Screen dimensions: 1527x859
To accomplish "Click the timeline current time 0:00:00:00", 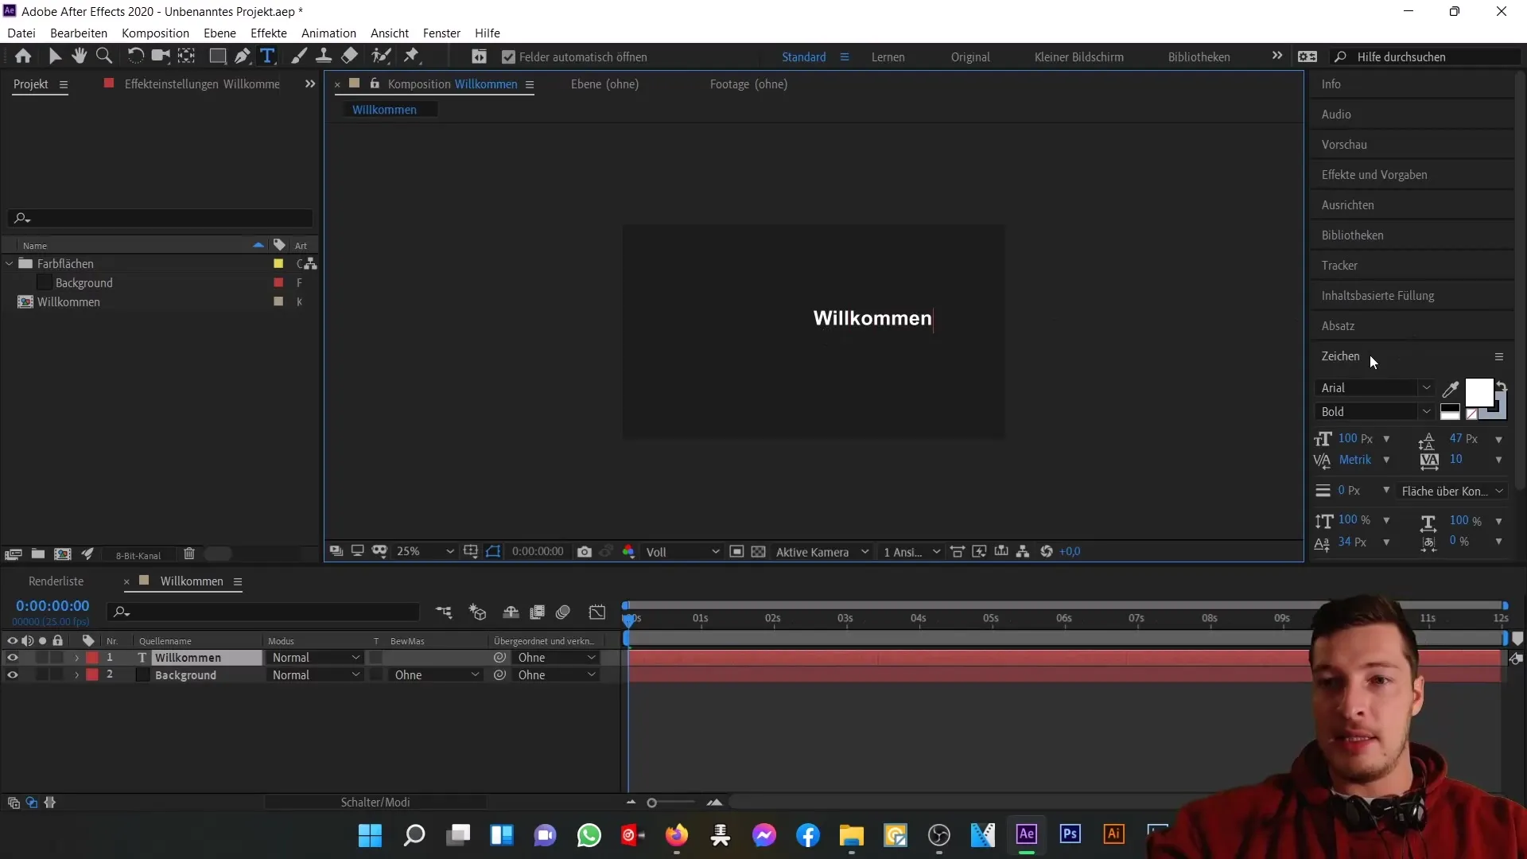I will (x=52, y=606).
